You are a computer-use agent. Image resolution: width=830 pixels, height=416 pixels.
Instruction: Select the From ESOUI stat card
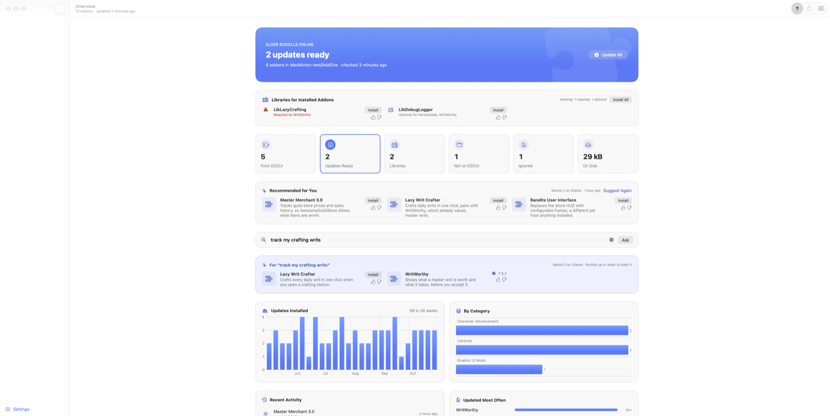(285, 154)
